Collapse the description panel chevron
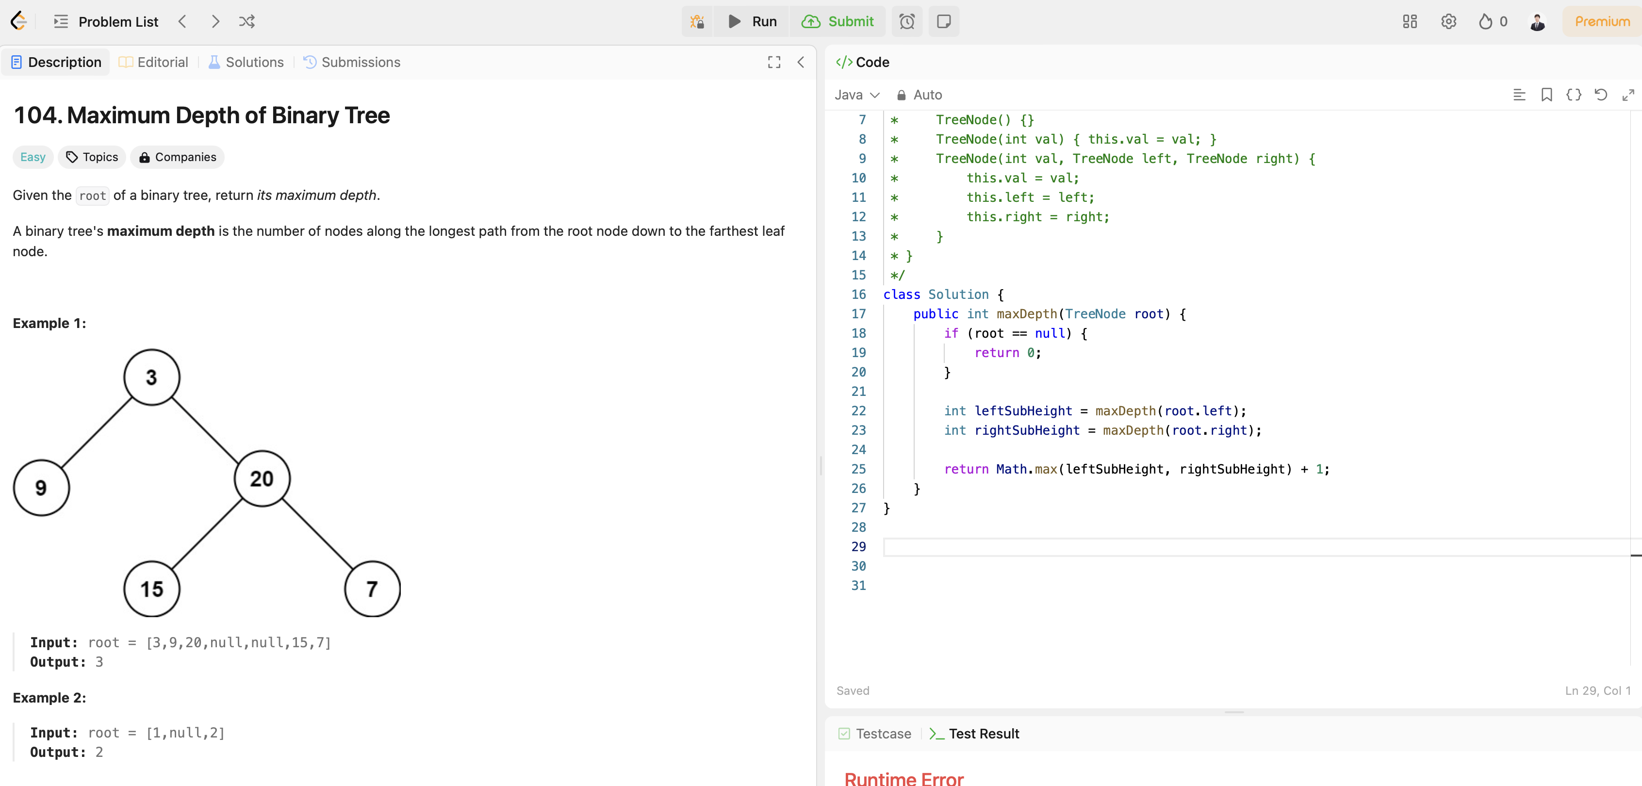 tap(801, 62)
